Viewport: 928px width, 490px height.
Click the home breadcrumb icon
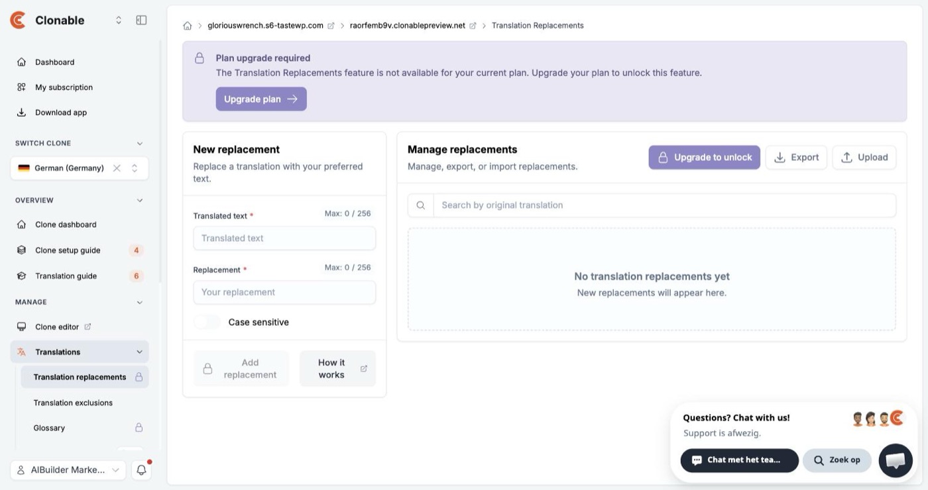pyautogui.click(x=188, y=26)
